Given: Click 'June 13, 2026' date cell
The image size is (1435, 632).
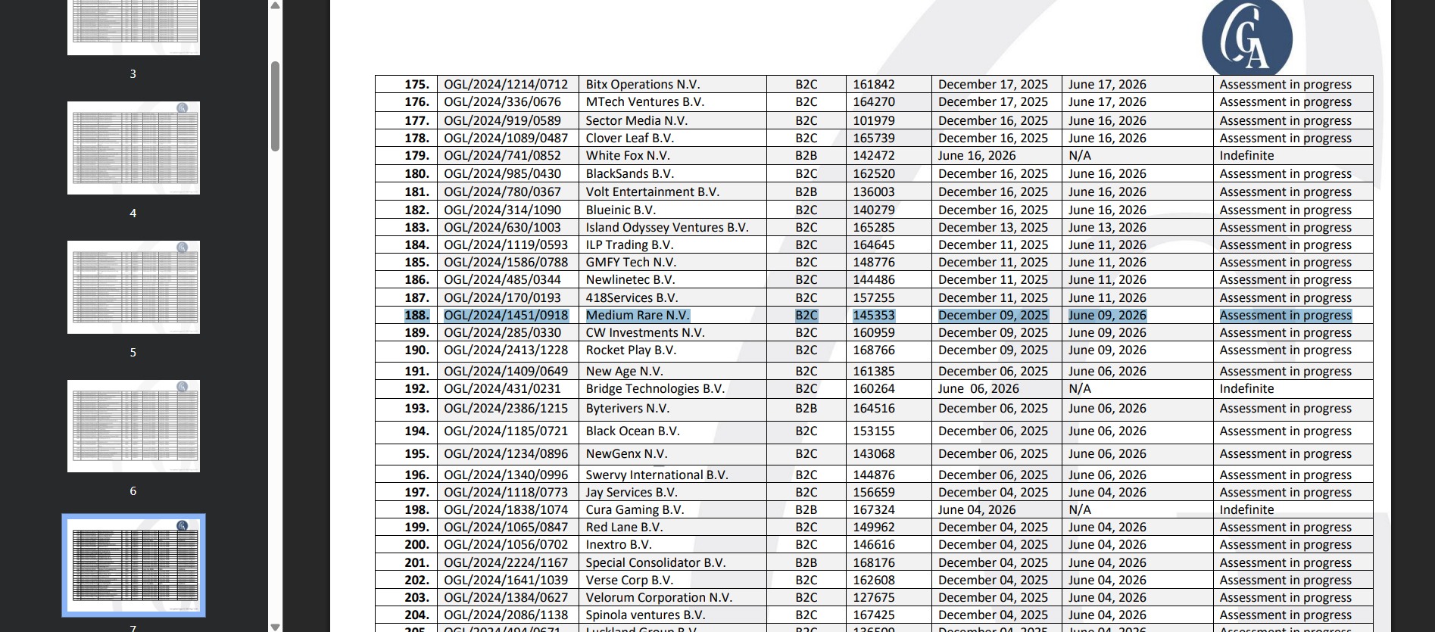Looking at the screenshot, I should pos(1137,227).
